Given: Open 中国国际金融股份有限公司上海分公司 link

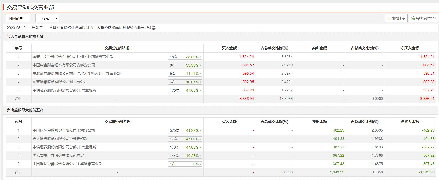Looking at the screenshot, I should click(64, 130).
